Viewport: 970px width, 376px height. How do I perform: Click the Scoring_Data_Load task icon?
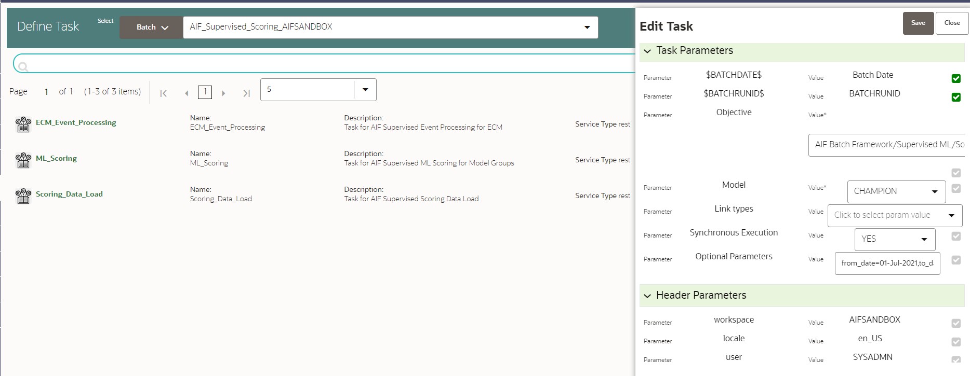[23, 196]
